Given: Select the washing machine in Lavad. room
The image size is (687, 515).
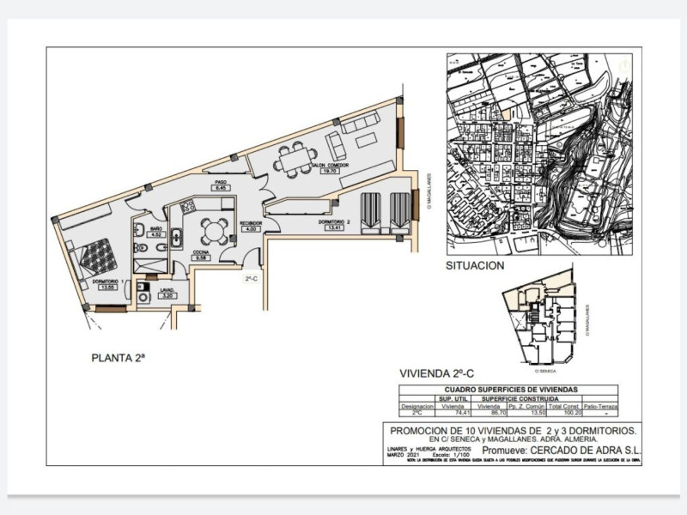Looking at the screenshot, I should [143, 297].
